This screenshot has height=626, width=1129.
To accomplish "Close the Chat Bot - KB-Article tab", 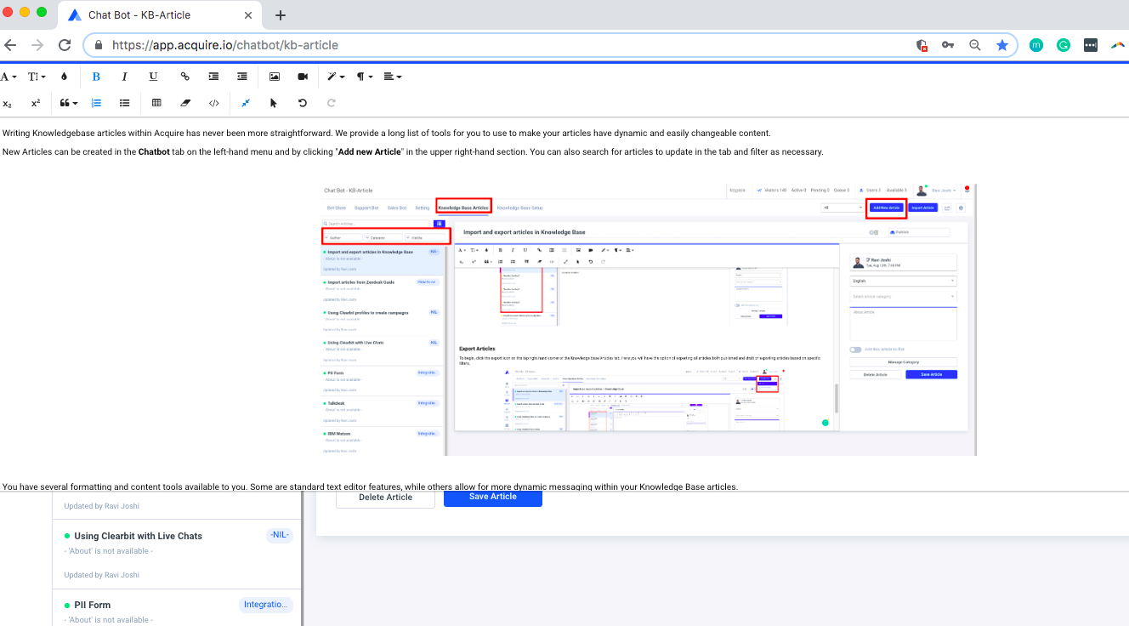I will (x=249, y=15).
